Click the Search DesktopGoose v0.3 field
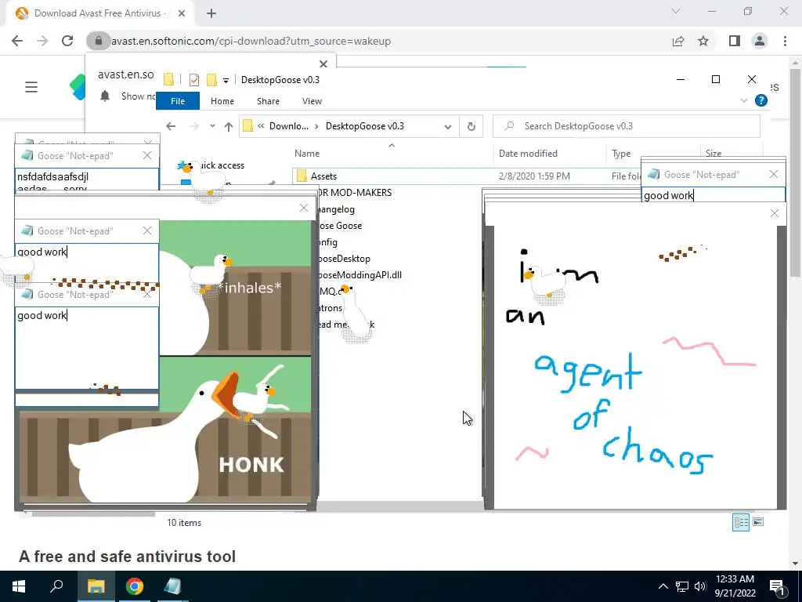This screenshot has height=602, width=802. (x=627, y=126)
